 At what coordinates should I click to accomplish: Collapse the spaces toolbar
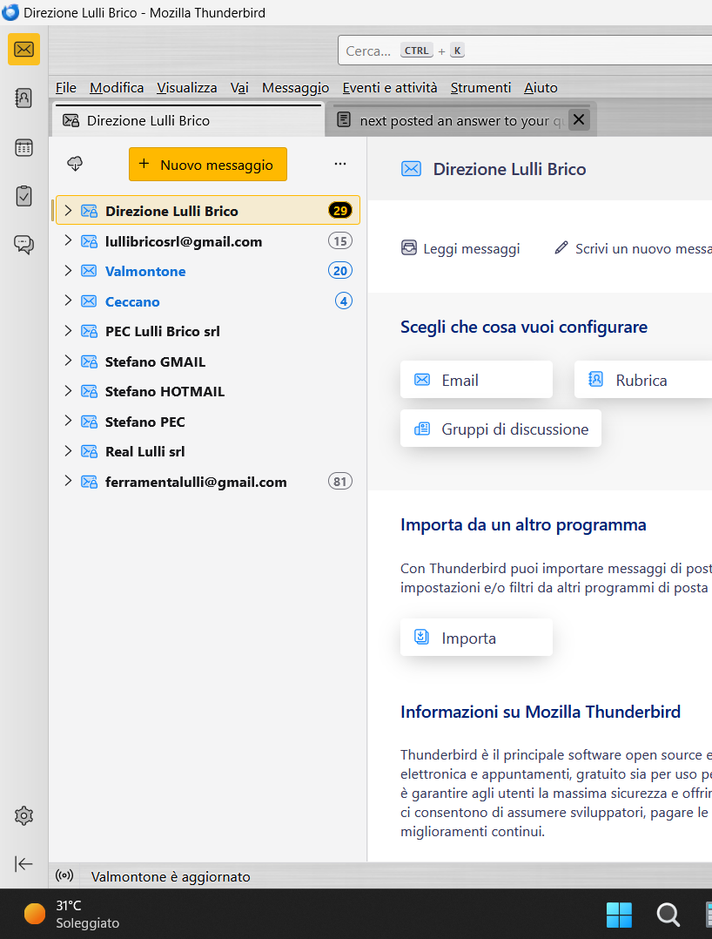[x=24, y=863]
